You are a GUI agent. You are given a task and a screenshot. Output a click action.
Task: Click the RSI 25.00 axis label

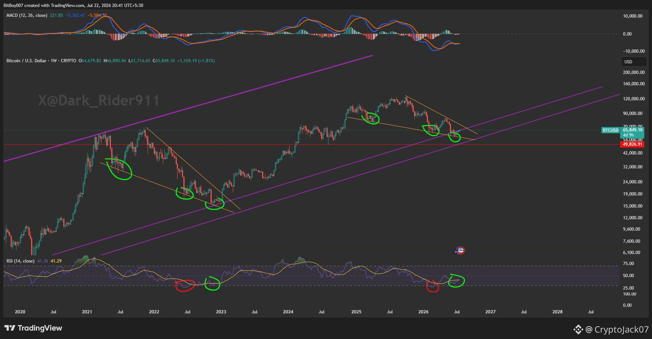[628, 288]
